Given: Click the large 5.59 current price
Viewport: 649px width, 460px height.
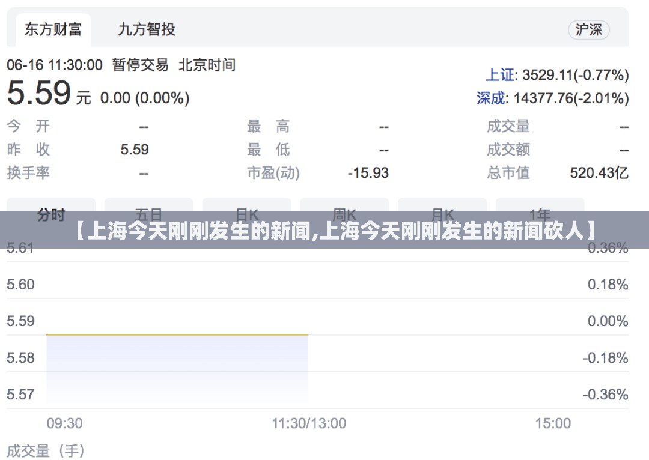Looking at the screenshot, I should click(39, 94).
